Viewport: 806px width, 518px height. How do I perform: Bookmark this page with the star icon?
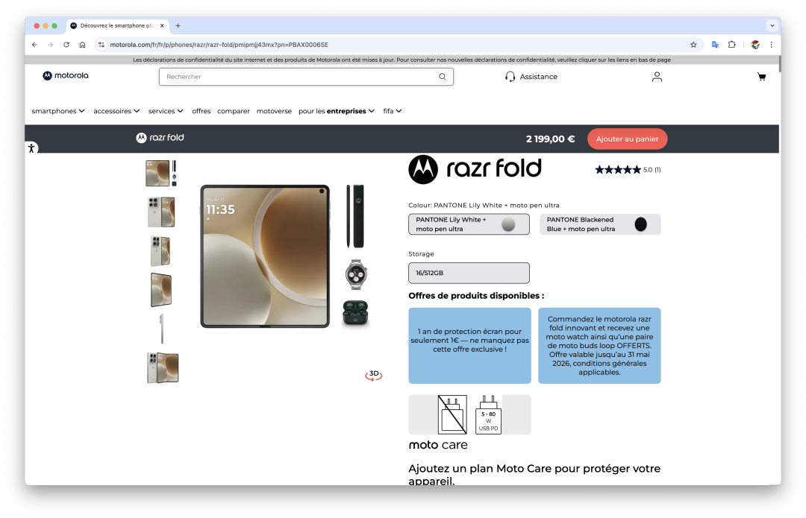pyautogui.click(x=693, y=45)
